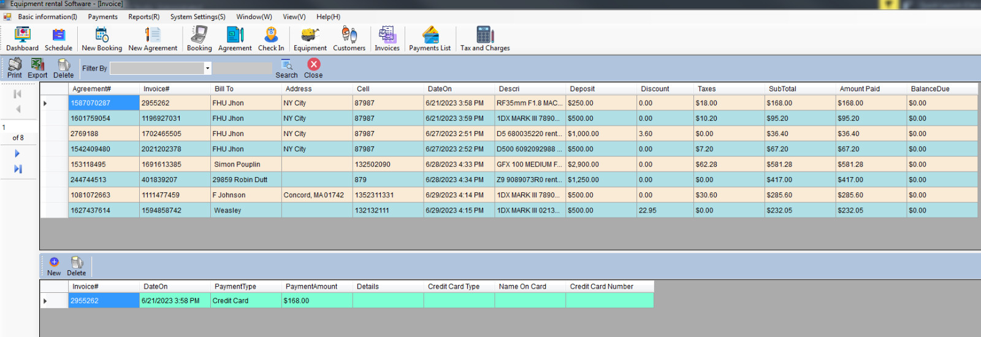Delete payment in lower toolbar

(77, 267)
